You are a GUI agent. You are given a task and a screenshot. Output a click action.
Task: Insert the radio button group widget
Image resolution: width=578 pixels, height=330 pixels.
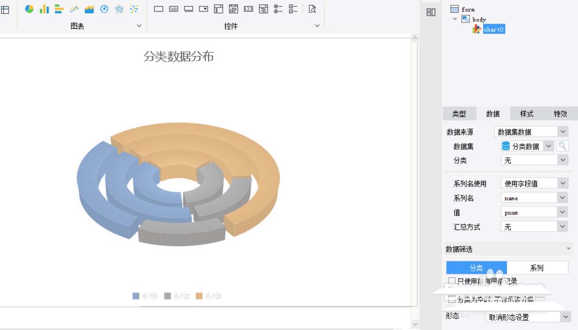[x=278, y=9]
